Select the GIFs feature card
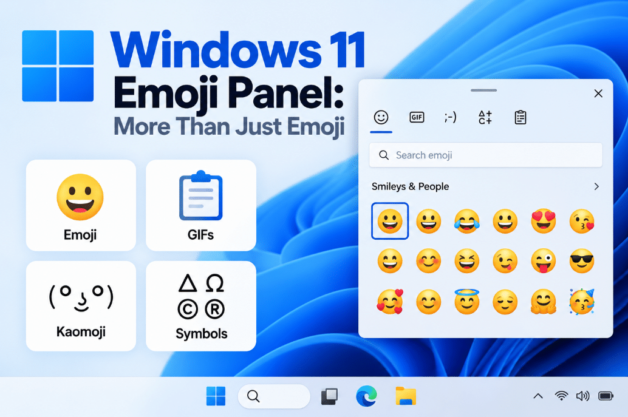 point(201,205)
